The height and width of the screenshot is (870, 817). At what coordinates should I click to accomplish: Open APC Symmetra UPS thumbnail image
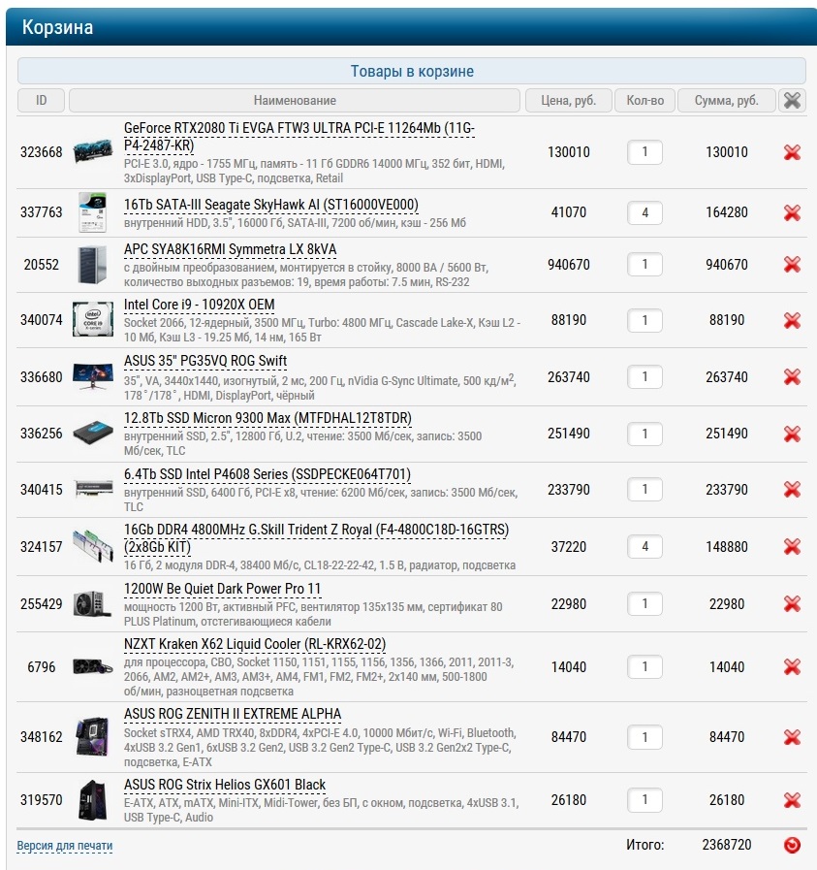point(93,265)
